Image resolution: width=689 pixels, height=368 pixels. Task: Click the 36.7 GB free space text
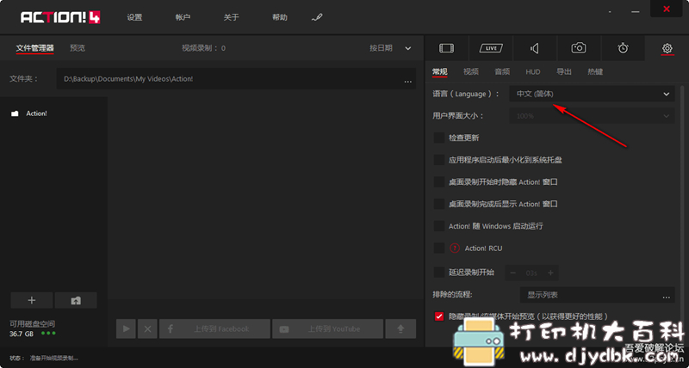[x=21, y=334]
